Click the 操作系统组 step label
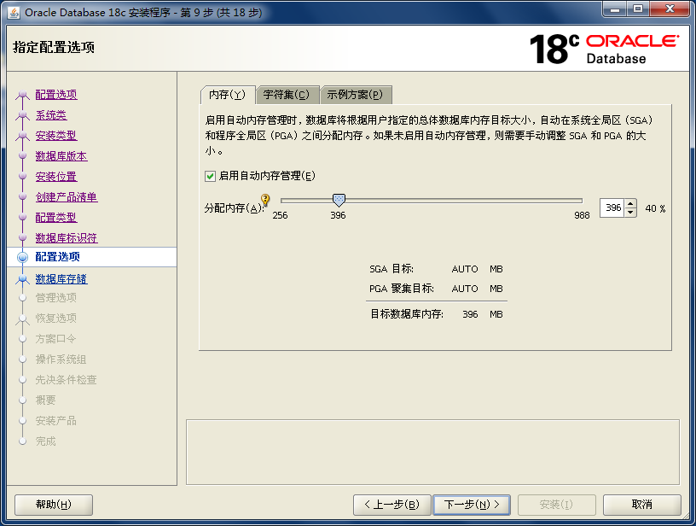Viewport: 696px width, 526px height. click(x=61, y=359)
